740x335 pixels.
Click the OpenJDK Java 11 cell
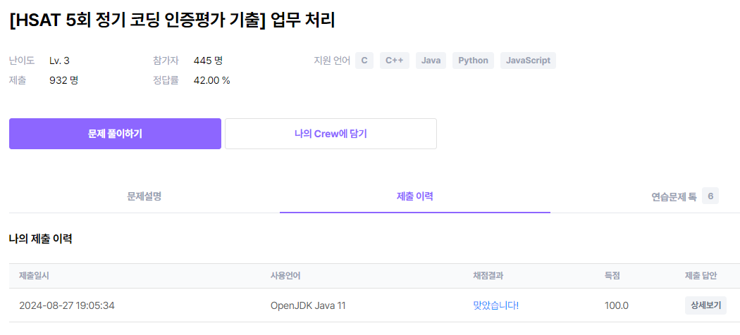308,305
